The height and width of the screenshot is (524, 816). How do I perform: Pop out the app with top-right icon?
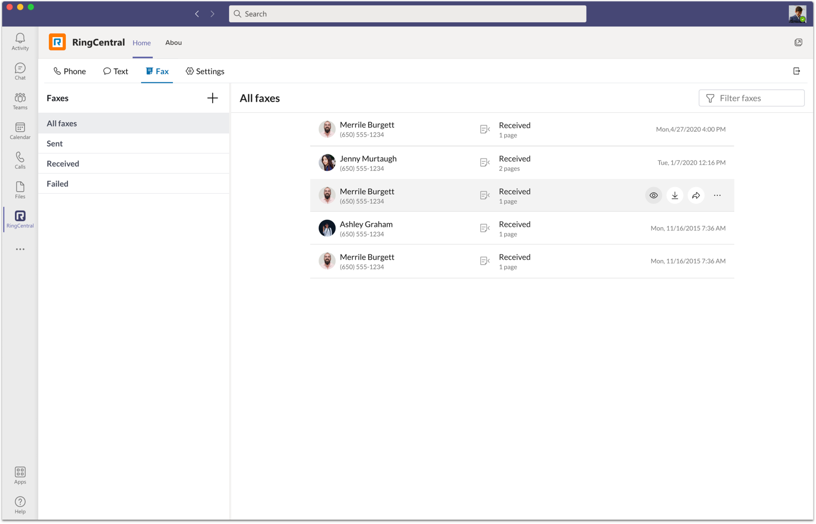point(798,42)
